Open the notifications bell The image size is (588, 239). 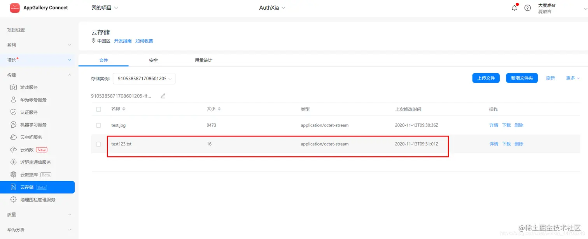coord(514,8)
